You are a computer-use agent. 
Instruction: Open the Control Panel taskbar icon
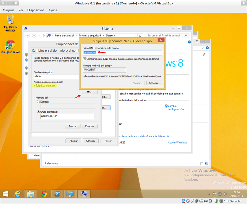[70, 194]
